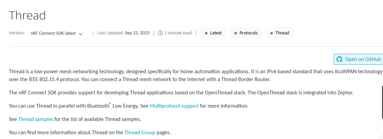The height and width of the screenshot is (139, 383).
Task: Open the Thread Group link
Action: pyautogui.click(x=140, y=133)
